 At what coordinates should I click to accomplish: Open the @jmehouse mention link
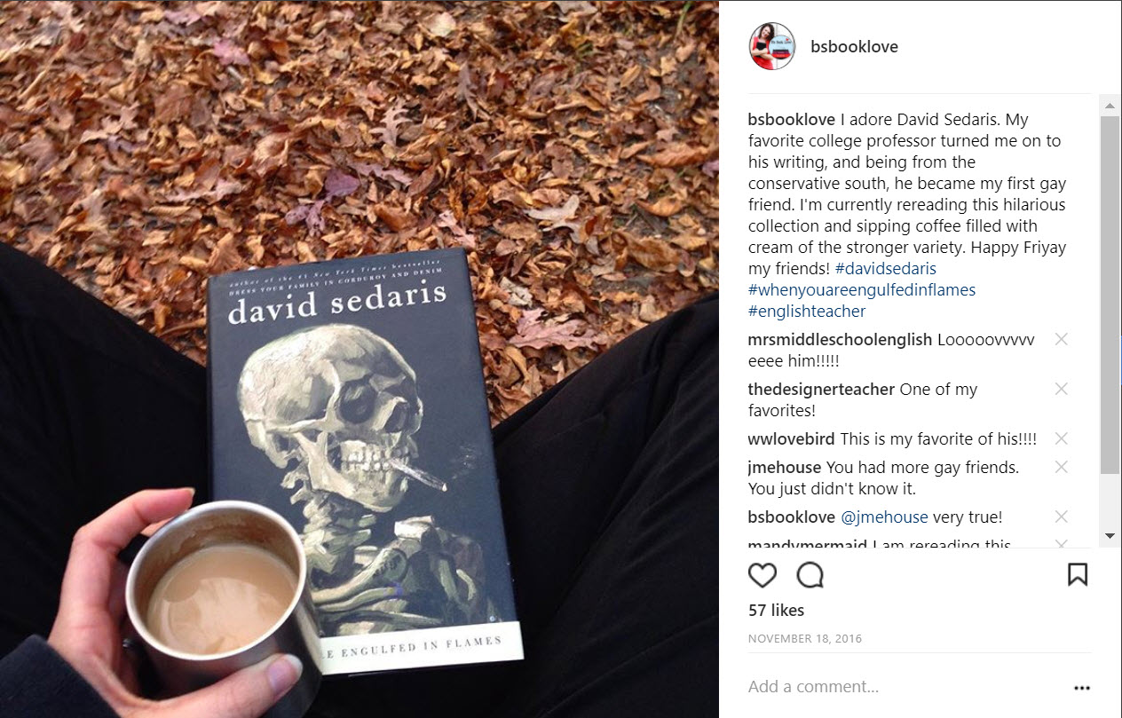(x=884, y=517)
